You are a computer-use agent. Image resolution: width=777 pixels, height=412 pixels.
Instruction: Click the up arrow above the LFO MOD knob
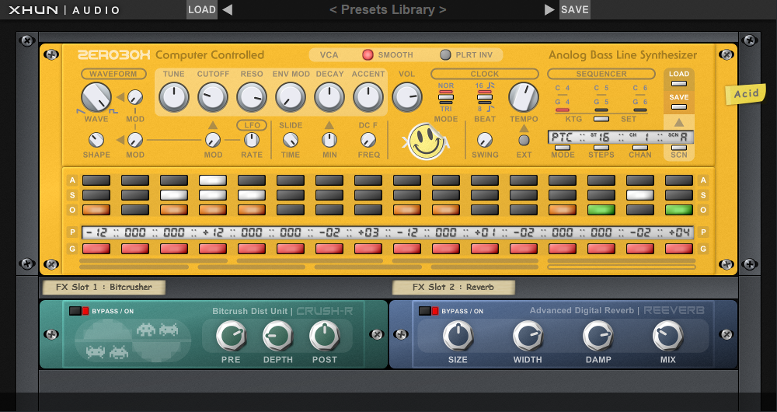coord(213,125)
